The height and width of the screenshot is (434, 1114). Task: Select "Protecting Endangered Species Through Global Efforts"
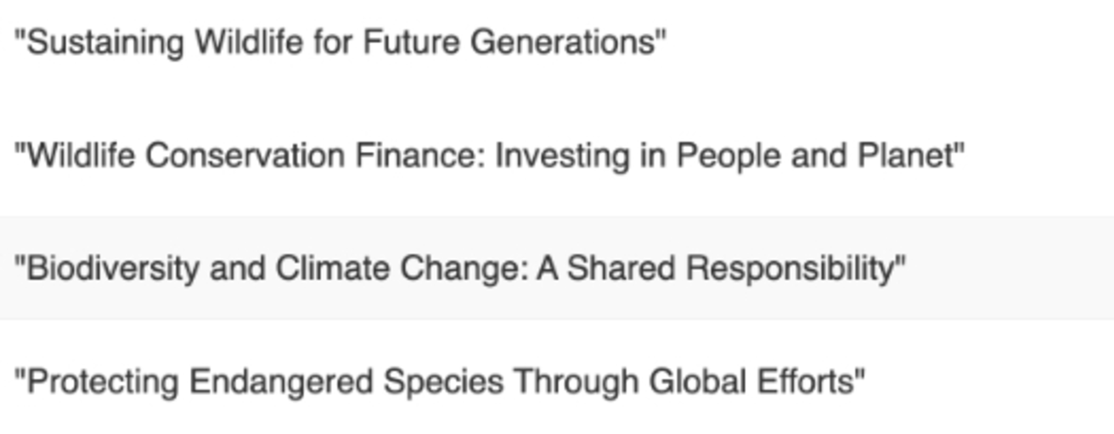(x=557, y=381)
